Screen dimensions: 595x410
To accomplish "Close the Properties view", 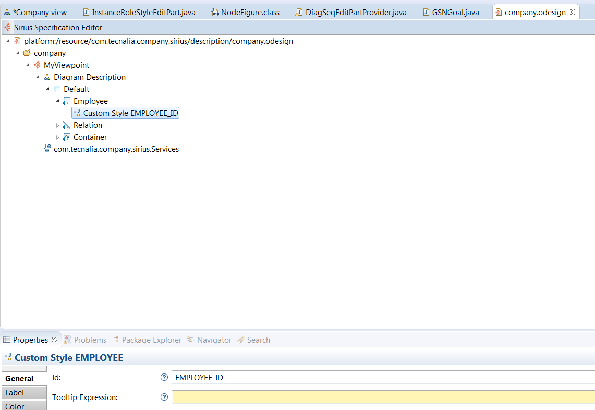I will pyautogui.click(x=55, y=340).
